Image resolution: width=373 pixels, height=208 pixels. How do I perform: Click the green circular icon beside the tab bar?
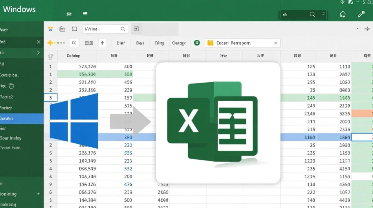tap(197, 43)
